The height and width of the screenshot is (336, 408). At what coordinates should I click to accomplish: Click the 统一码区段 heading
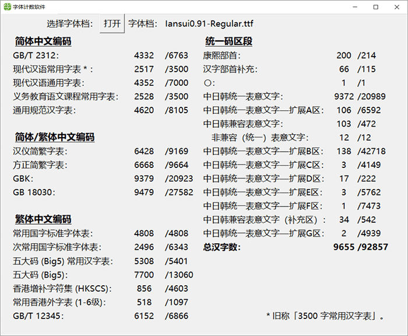coord(228,41)
